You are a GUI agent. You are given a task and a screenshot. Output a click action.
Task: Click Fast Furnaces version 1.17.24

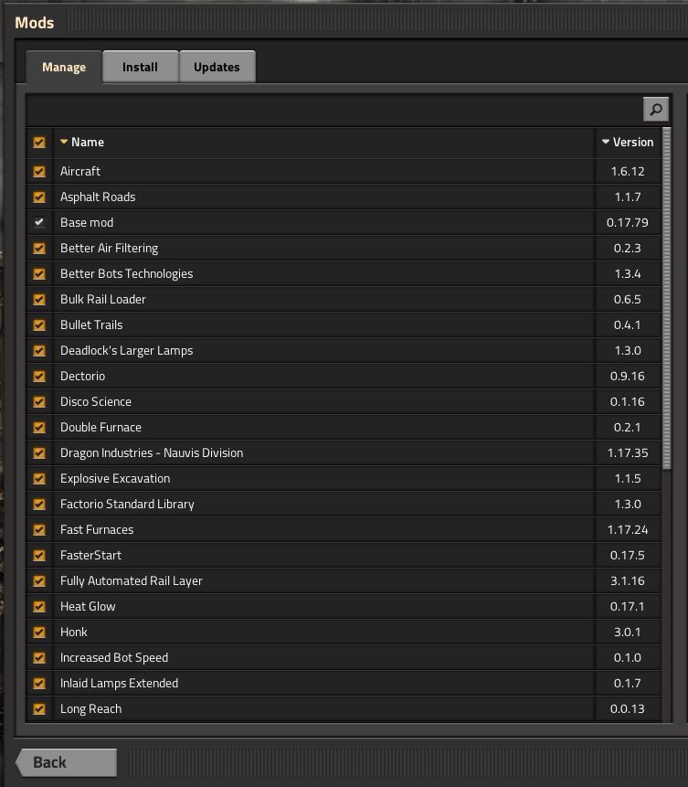(628, 529)
